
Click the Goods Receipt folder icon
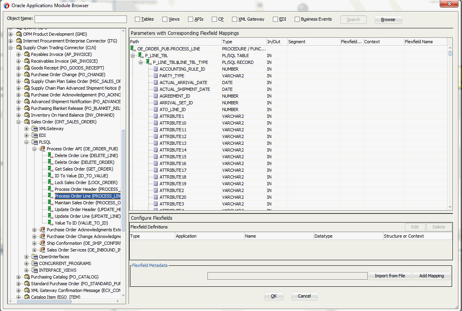tap(27, 68)
